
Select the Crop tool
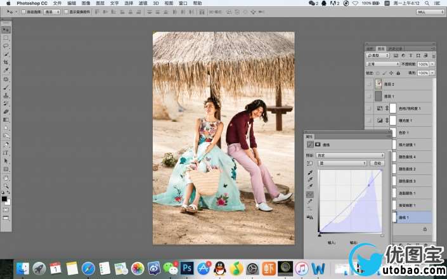[6, 63]
